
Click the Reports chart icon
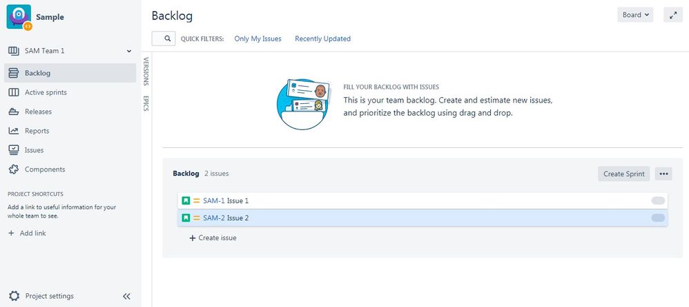point(14,131)
